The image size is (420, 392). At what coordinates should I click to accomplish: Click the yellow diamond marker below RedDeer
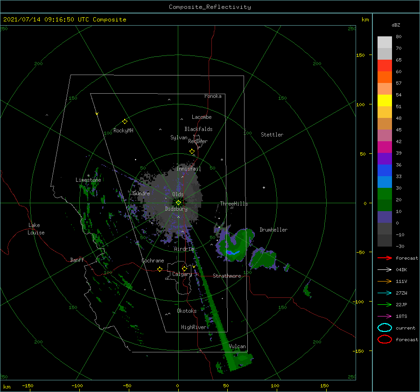(192, 151)
